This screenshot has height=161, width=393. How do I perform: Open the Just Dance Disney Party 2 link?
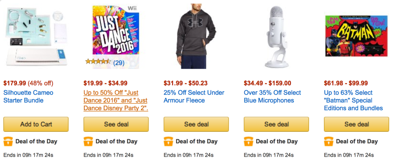pyautogui.click(x=116, y=100)
